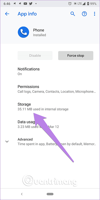Tap the alarm clock status icon
This screenshot has height=200, width=100.
(x=70, y=4)
